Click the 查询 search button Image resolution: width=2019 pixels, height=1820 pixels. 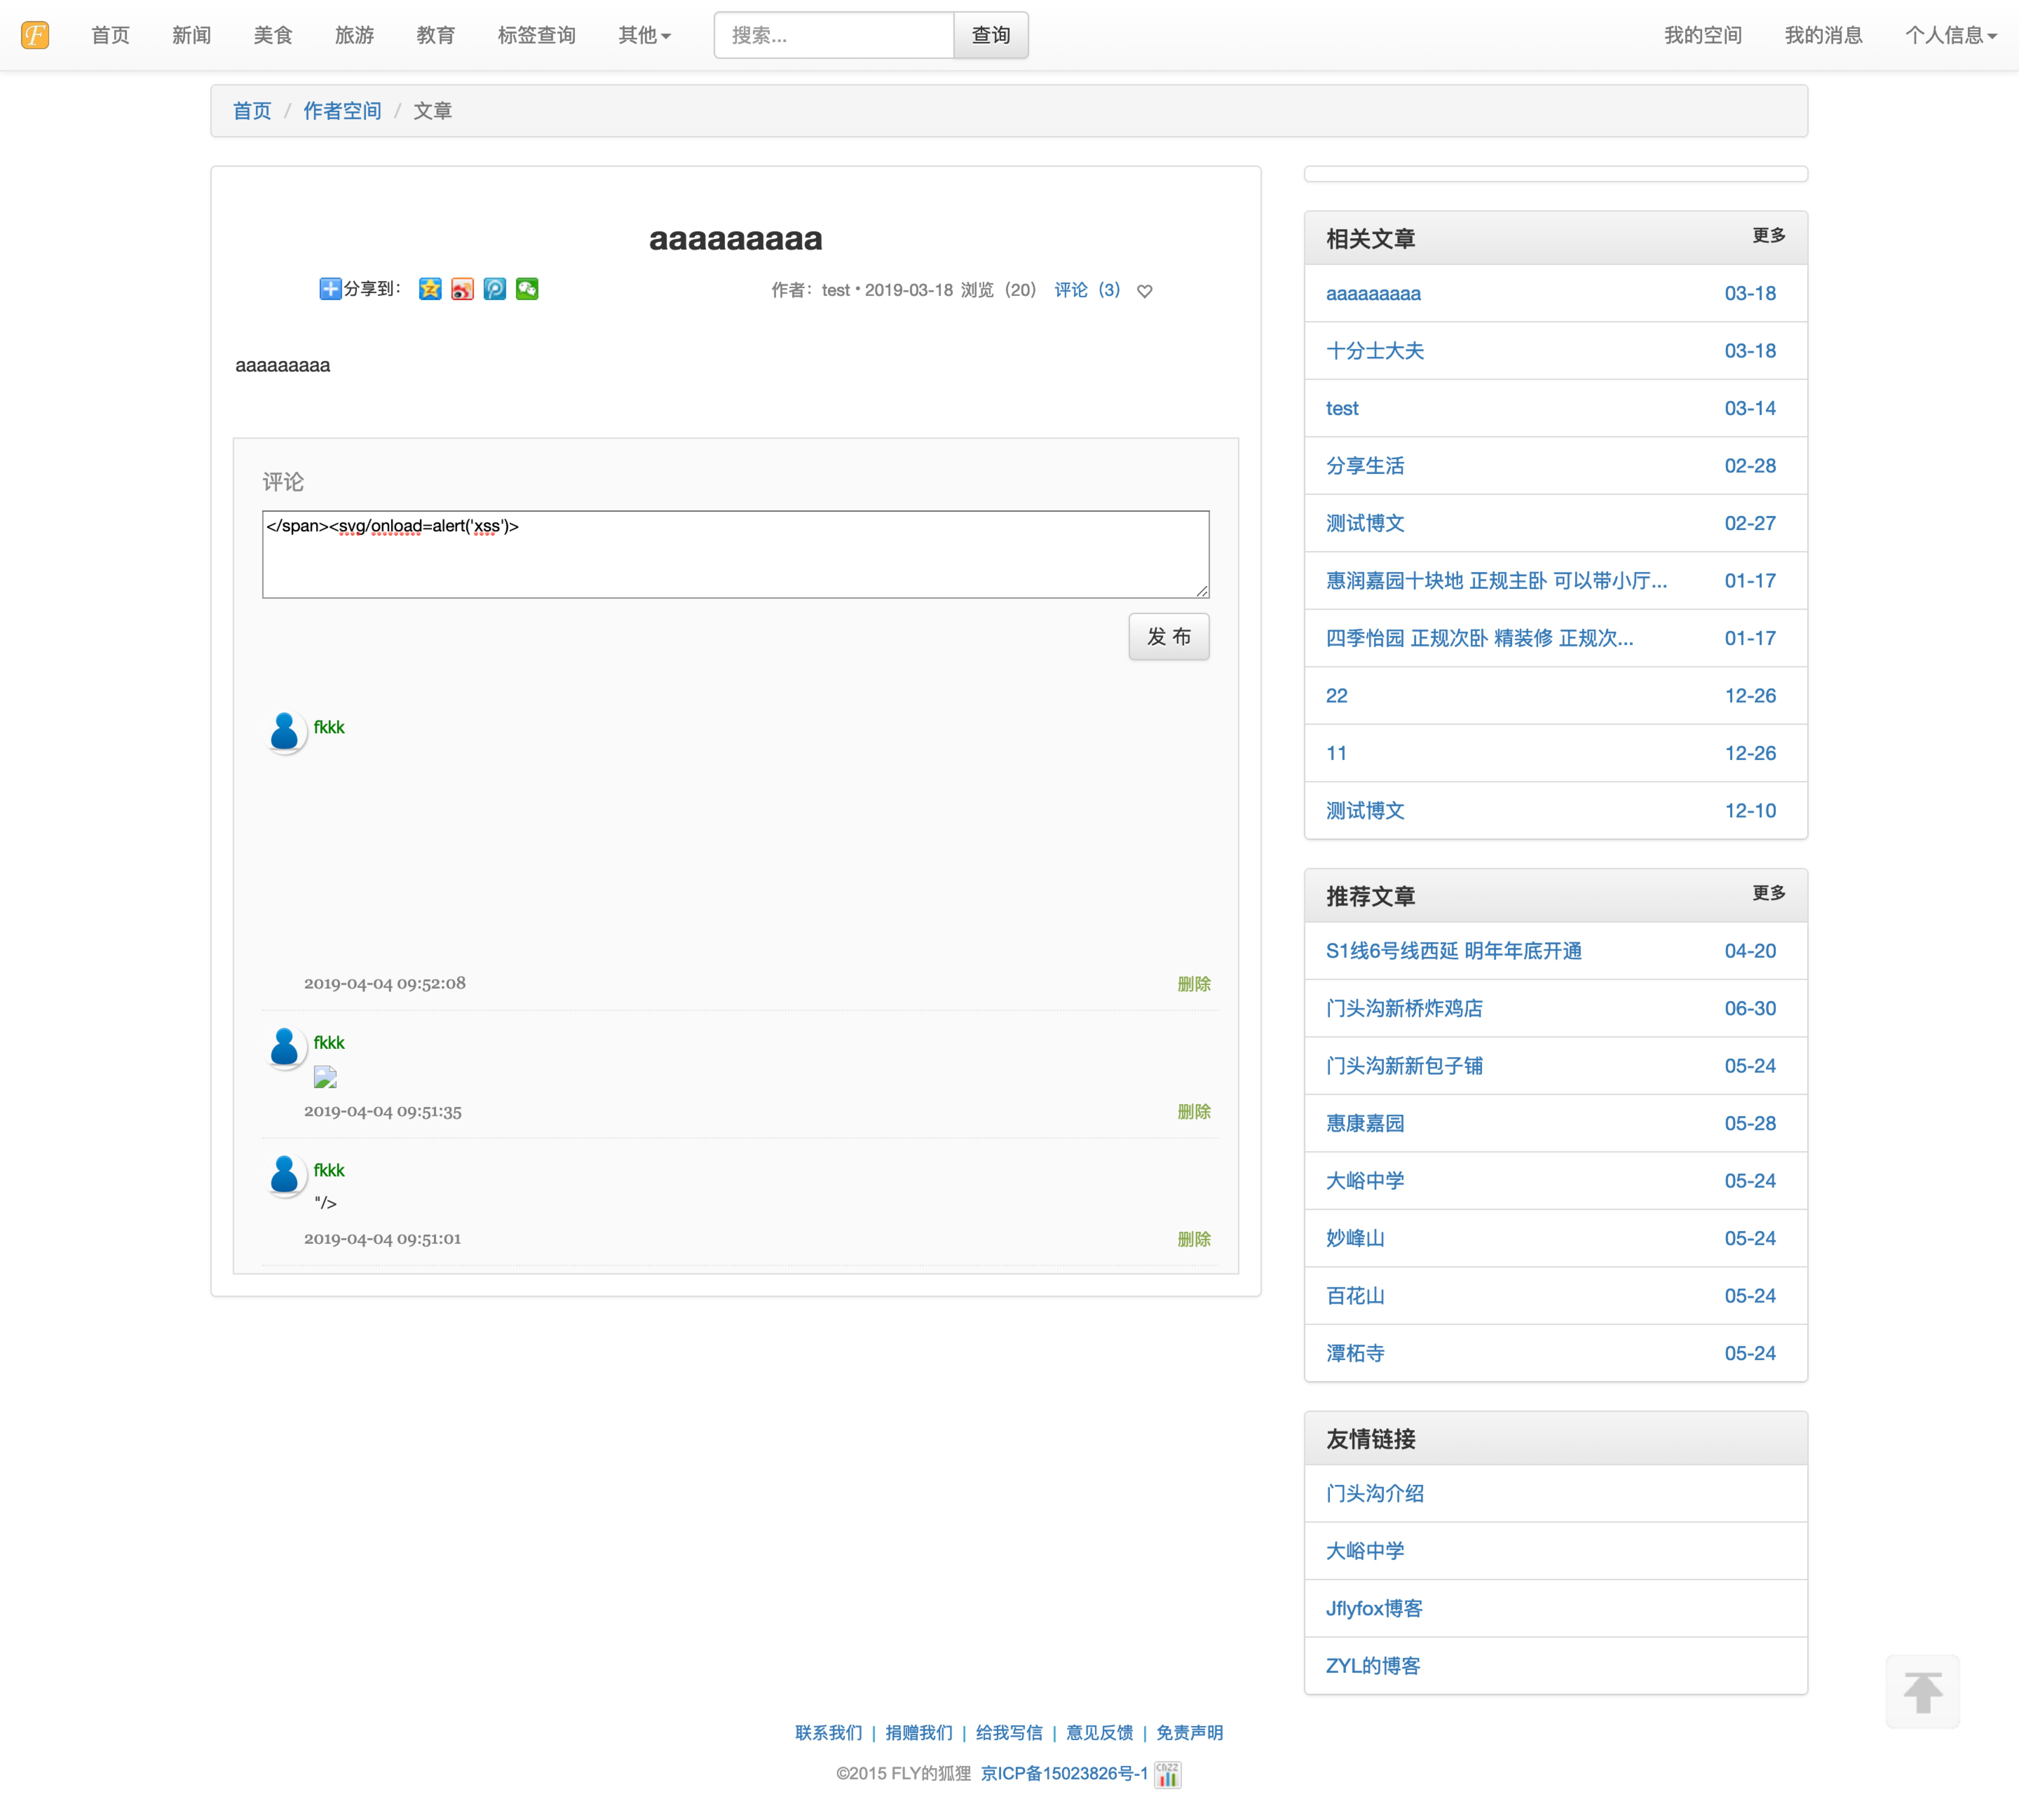point(991,35)
